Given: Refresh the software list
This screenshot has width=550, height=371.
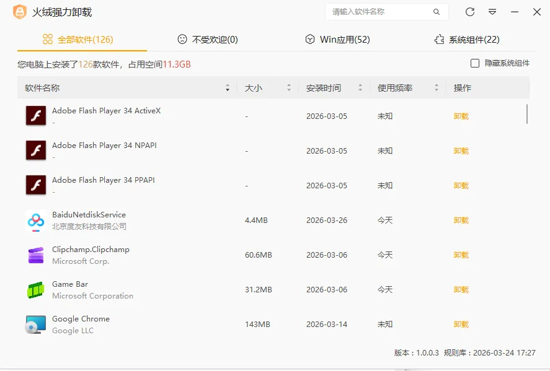Looking at the screenshot, I should (x=470, y=12).
